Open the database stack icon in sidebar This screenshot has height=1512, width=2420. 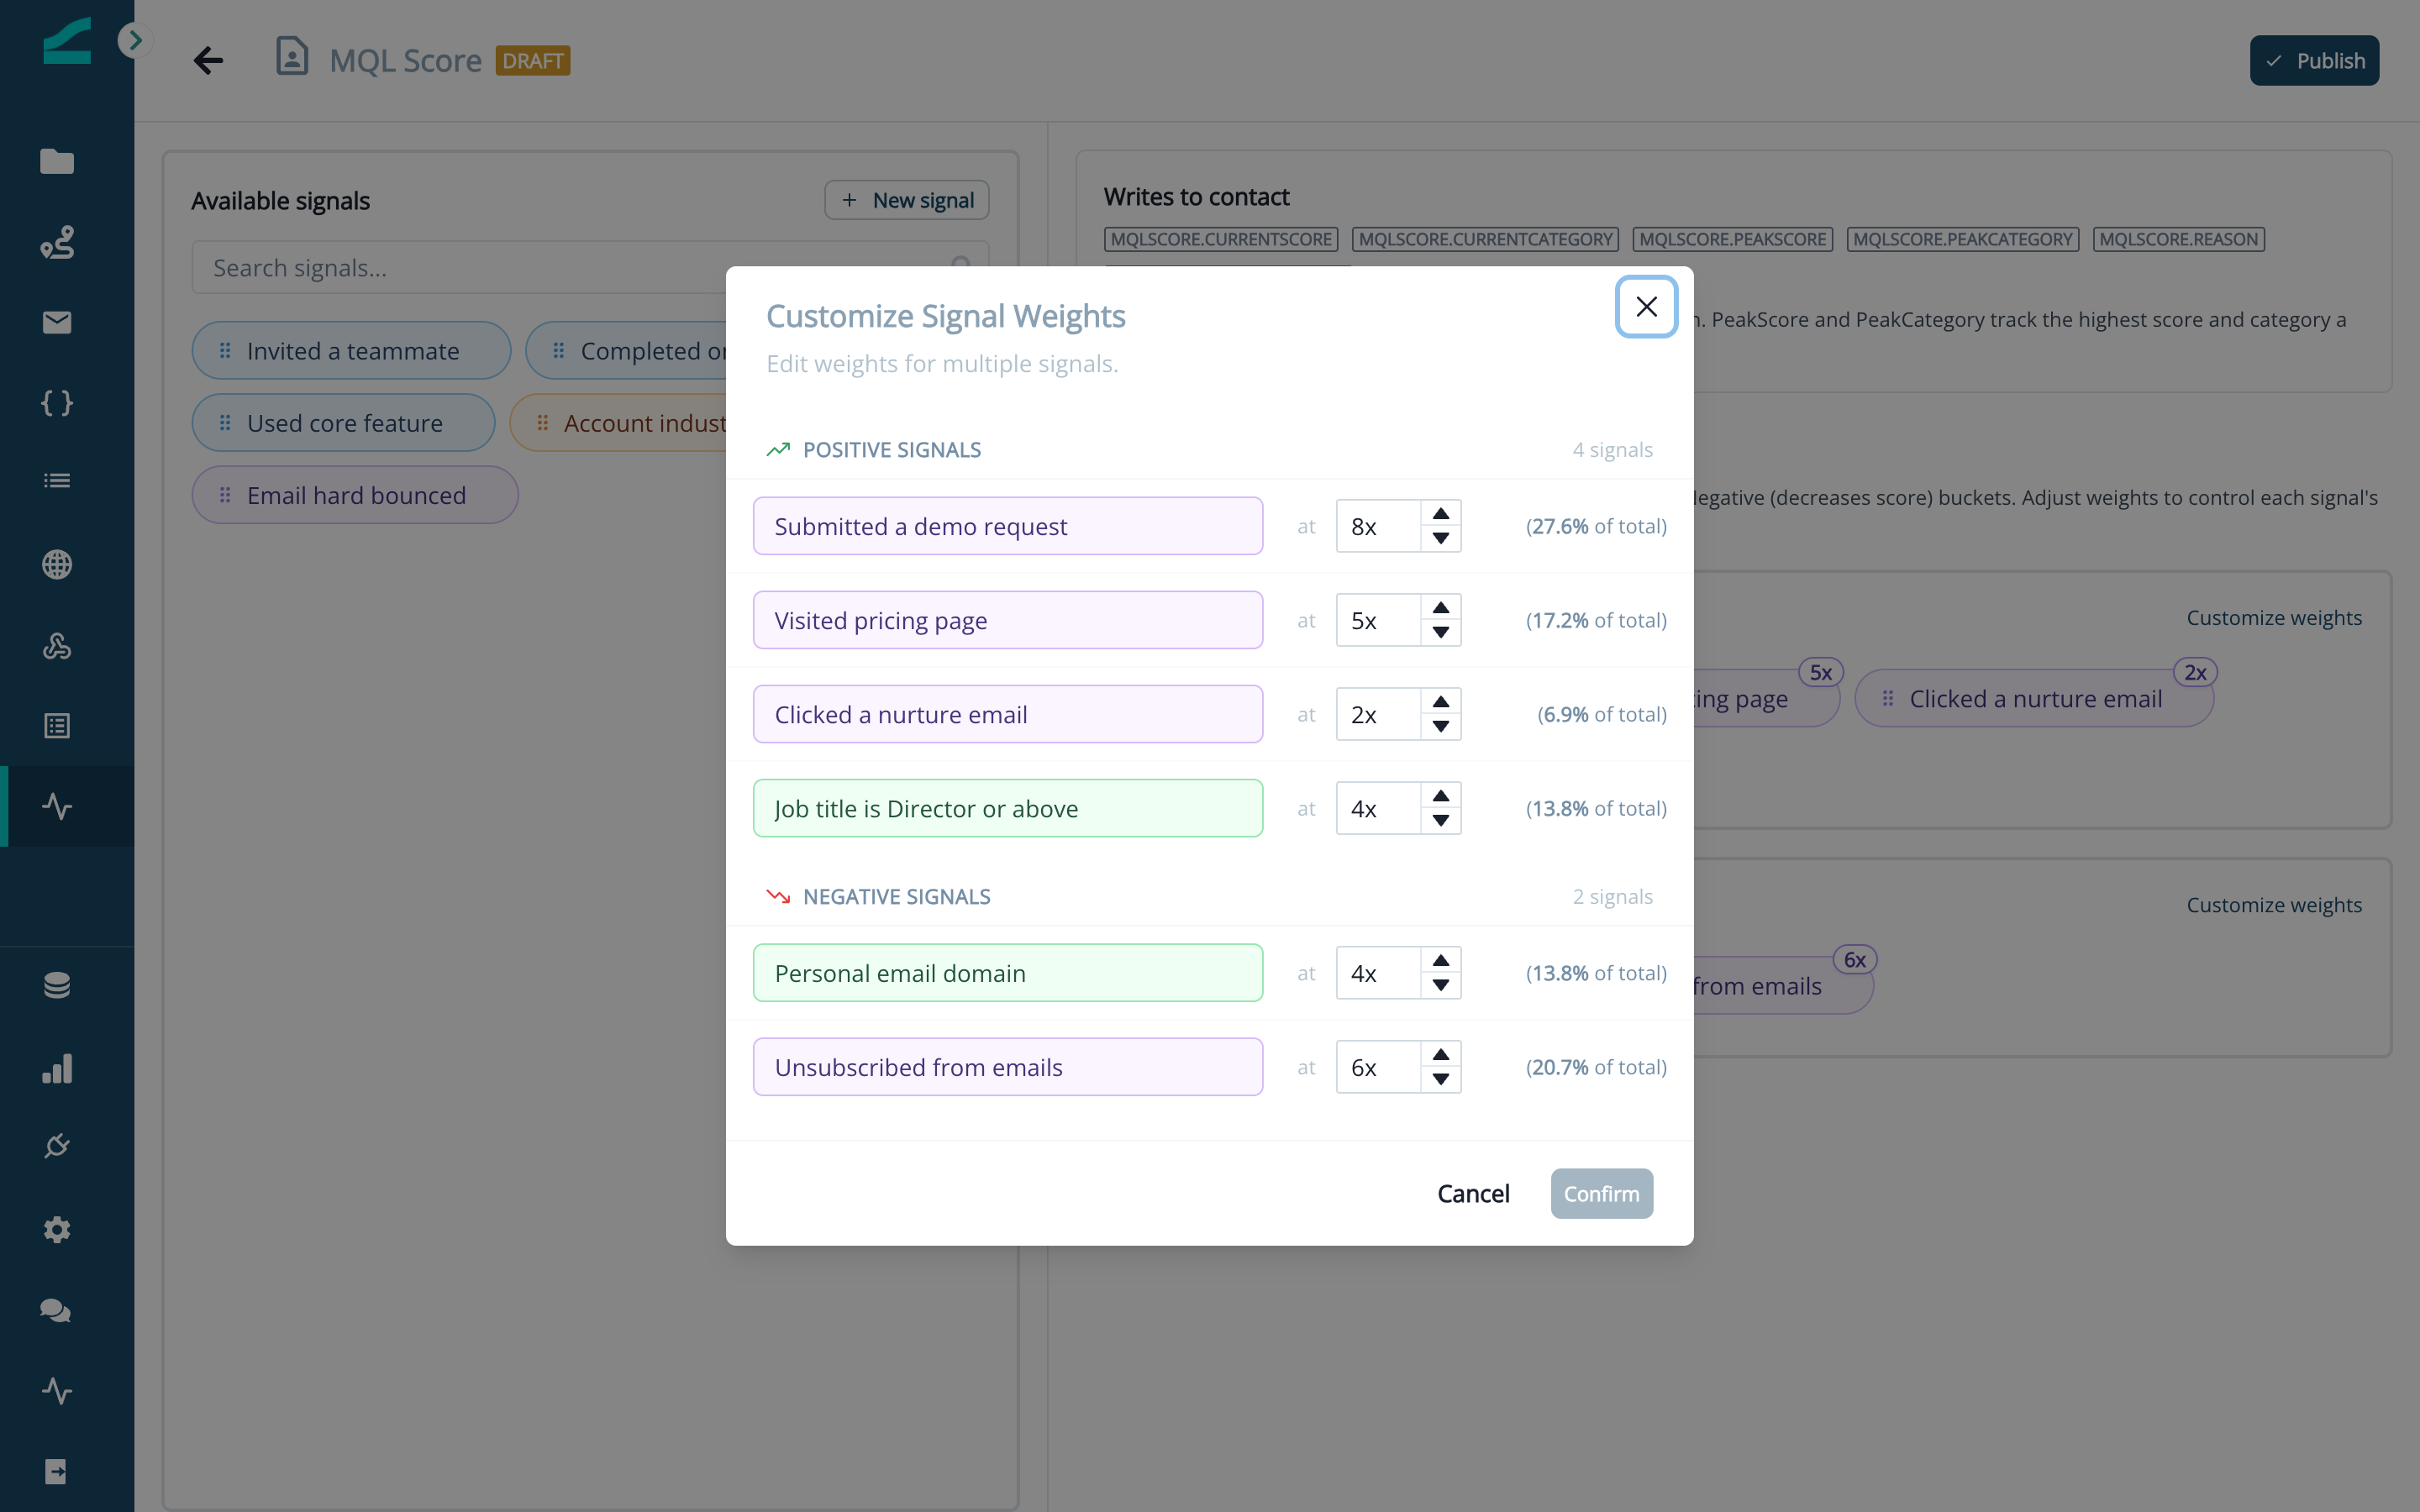click(57, 985)
